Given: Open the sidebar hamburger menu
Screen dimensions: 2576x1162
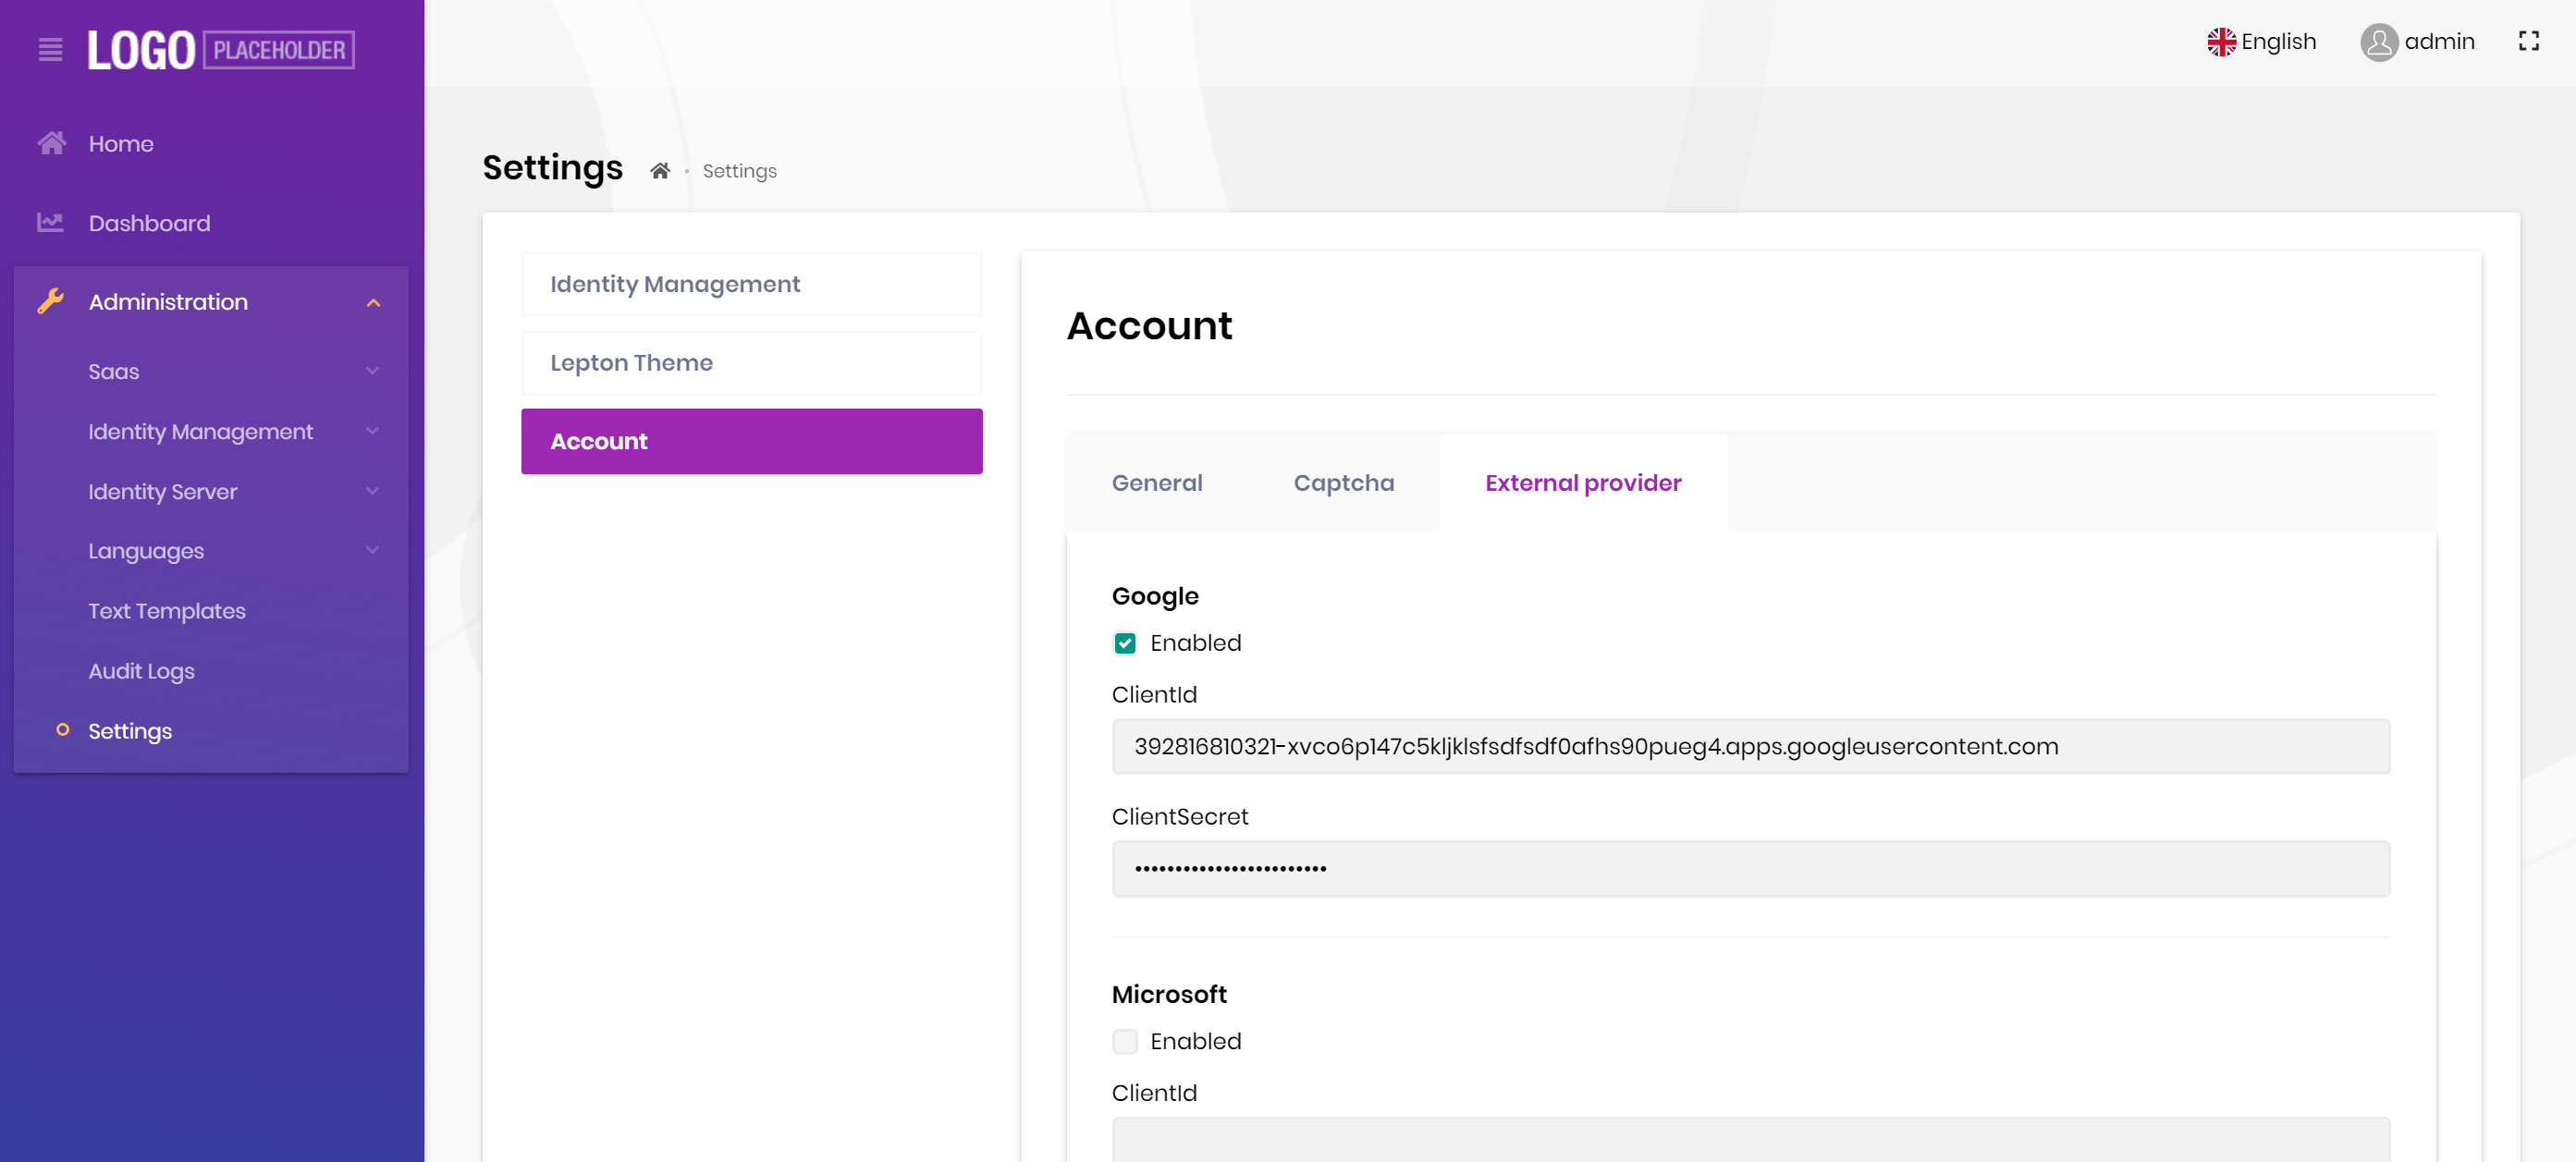Looking at the screenshot, I should click(x=50, y=49).
